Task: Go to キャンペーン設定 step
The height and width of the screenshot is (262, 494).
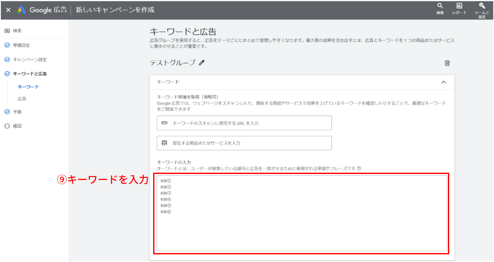Action: [29, 60]
